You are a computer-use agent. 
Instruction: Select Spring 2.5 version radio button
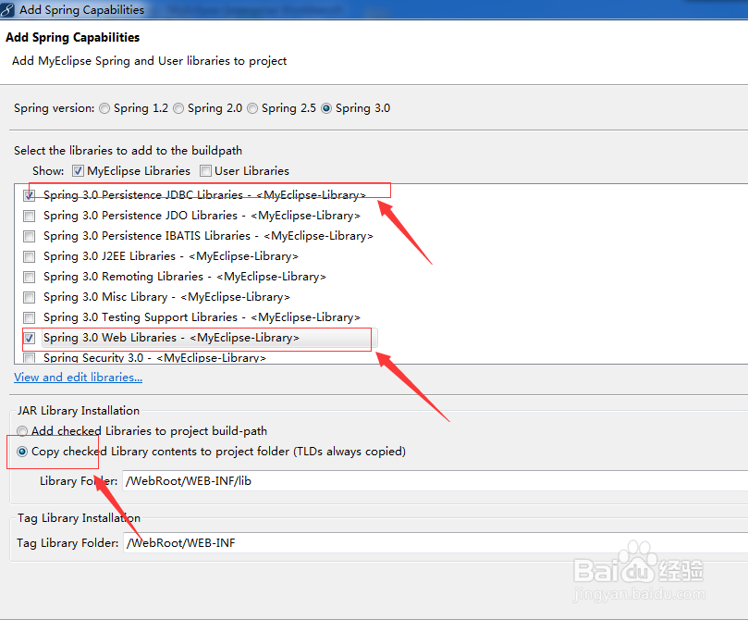tap(252, 108)
